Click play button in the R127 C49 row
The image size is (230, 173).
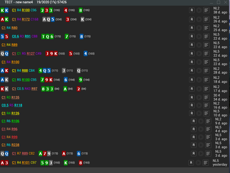point(199,53)
